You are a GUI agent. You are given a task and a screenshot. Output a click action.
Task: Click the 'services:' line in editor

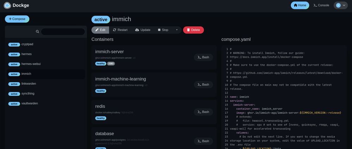coord(237,101)
